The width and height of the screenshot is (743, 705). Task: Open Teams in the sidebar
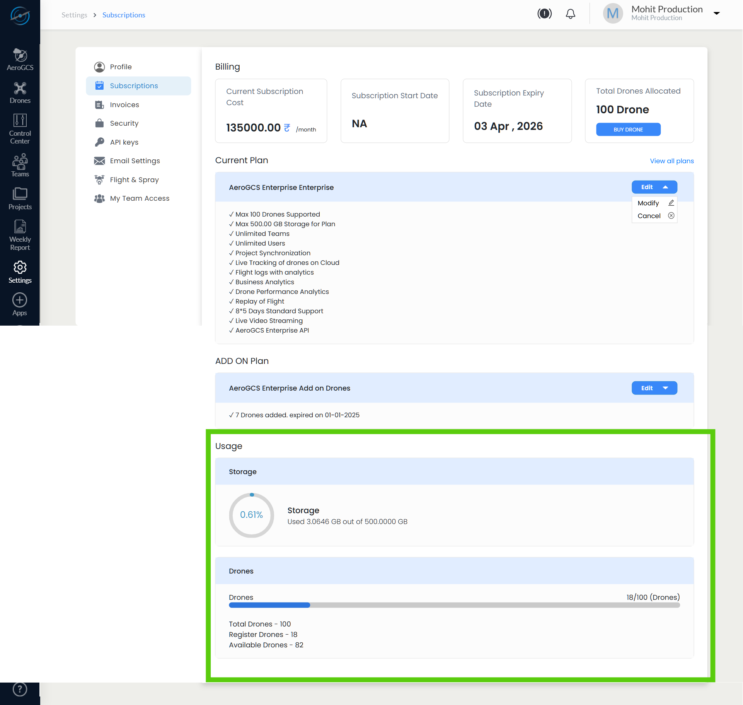click(20, 166)
